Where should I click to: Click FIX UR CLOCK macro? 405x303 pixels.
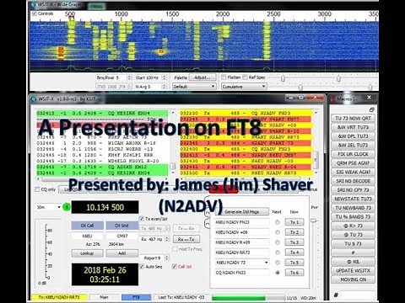pyautogui.click(x=353, y=154)
